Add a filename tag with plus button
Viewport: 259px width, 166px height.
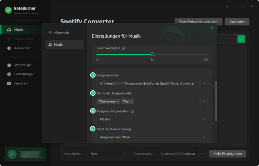[204, 101]
